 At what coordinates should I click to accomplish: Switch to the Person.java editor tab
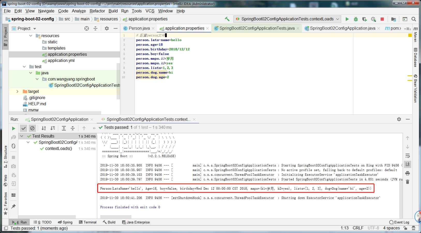coord(139,28)
